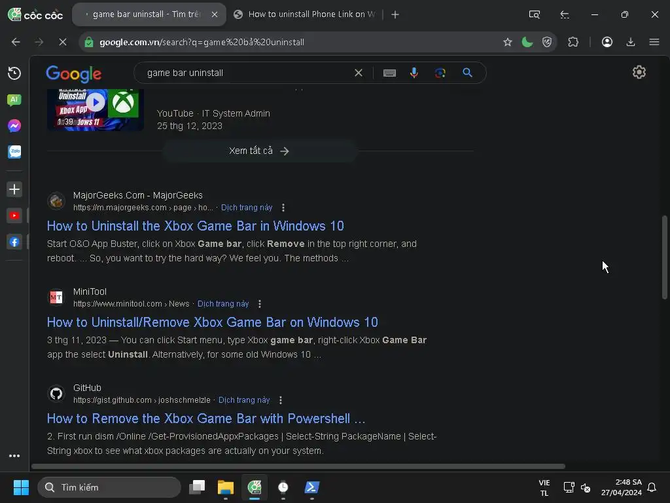Open PowerShell from the taskbar
The image size is (670, 503).
312,487
